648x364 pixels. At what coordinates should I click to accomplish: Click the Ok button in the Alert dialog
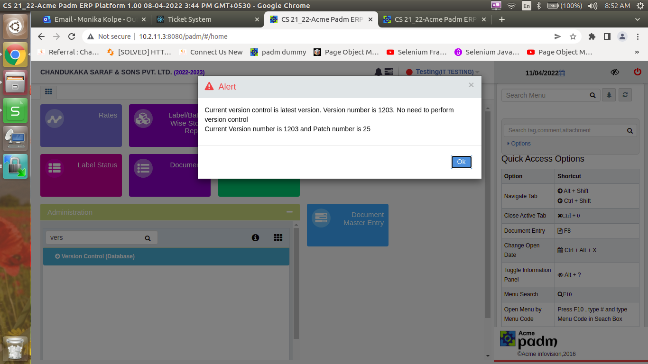(461, 162)
